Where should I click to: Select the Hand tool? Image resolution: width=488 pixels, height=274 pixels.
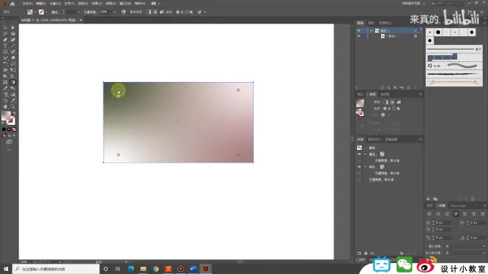click(x=5, y=106)
